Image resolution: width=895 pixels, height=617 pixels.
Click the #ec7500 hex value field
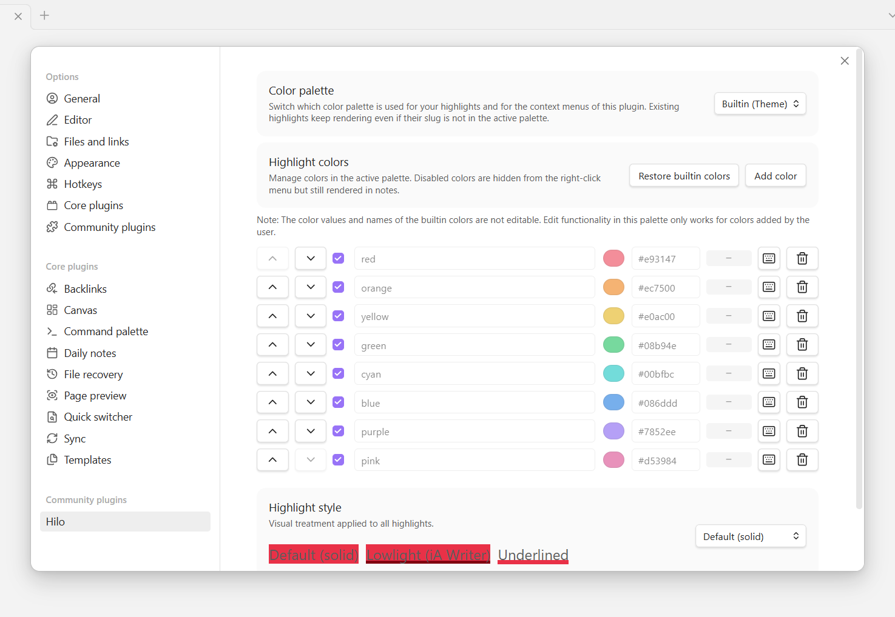666,287
